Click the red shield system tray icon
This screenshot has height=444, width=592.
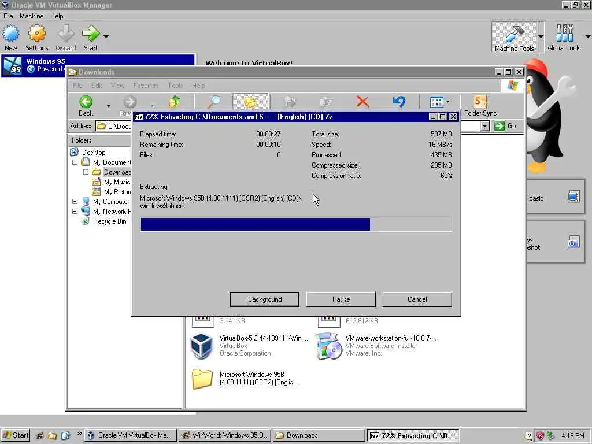coord(541,435)
